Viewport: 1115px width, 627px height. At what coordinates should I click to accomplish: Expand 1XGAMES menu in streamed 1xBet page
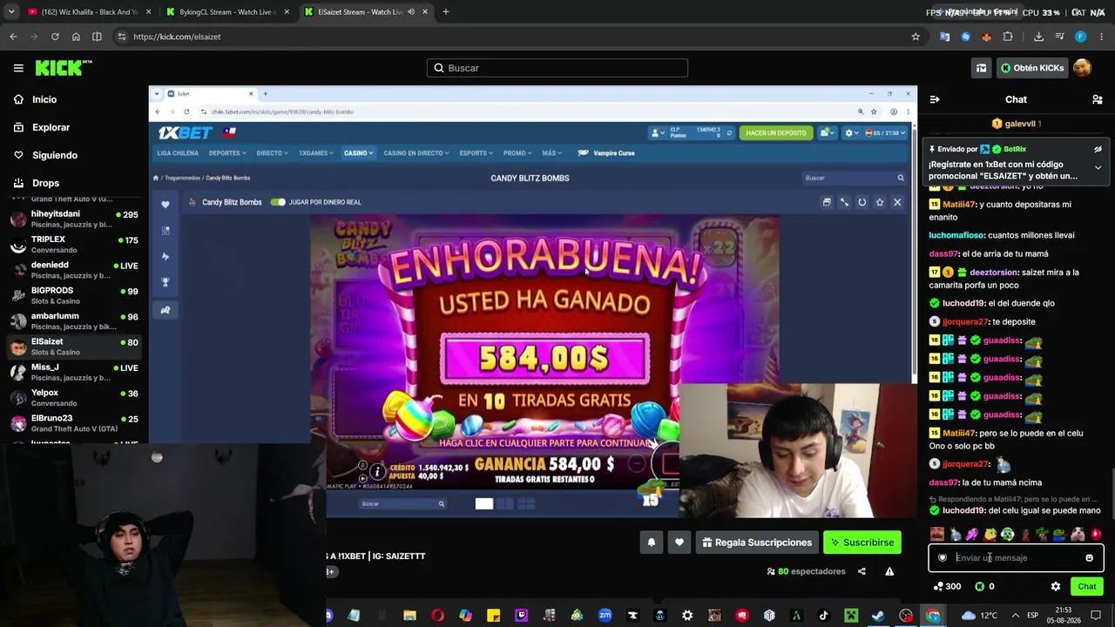coord(316,153)
